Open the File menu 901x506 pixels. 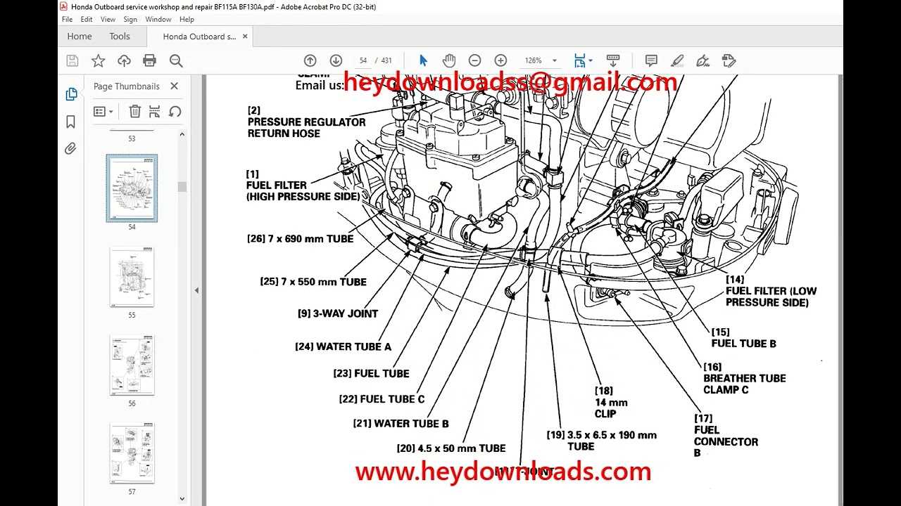tap(68, 20)
